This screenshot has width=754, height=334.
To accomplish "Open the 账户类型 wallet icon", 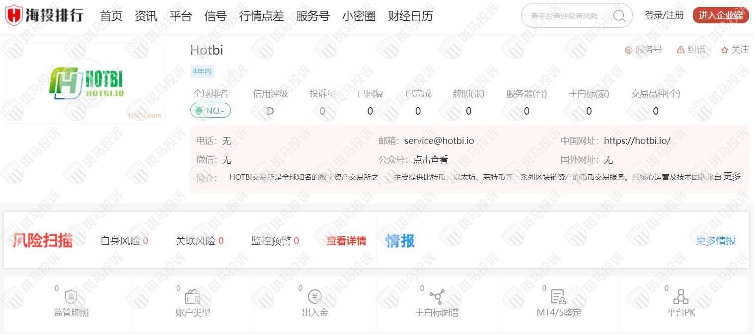I will click(193, 297).
